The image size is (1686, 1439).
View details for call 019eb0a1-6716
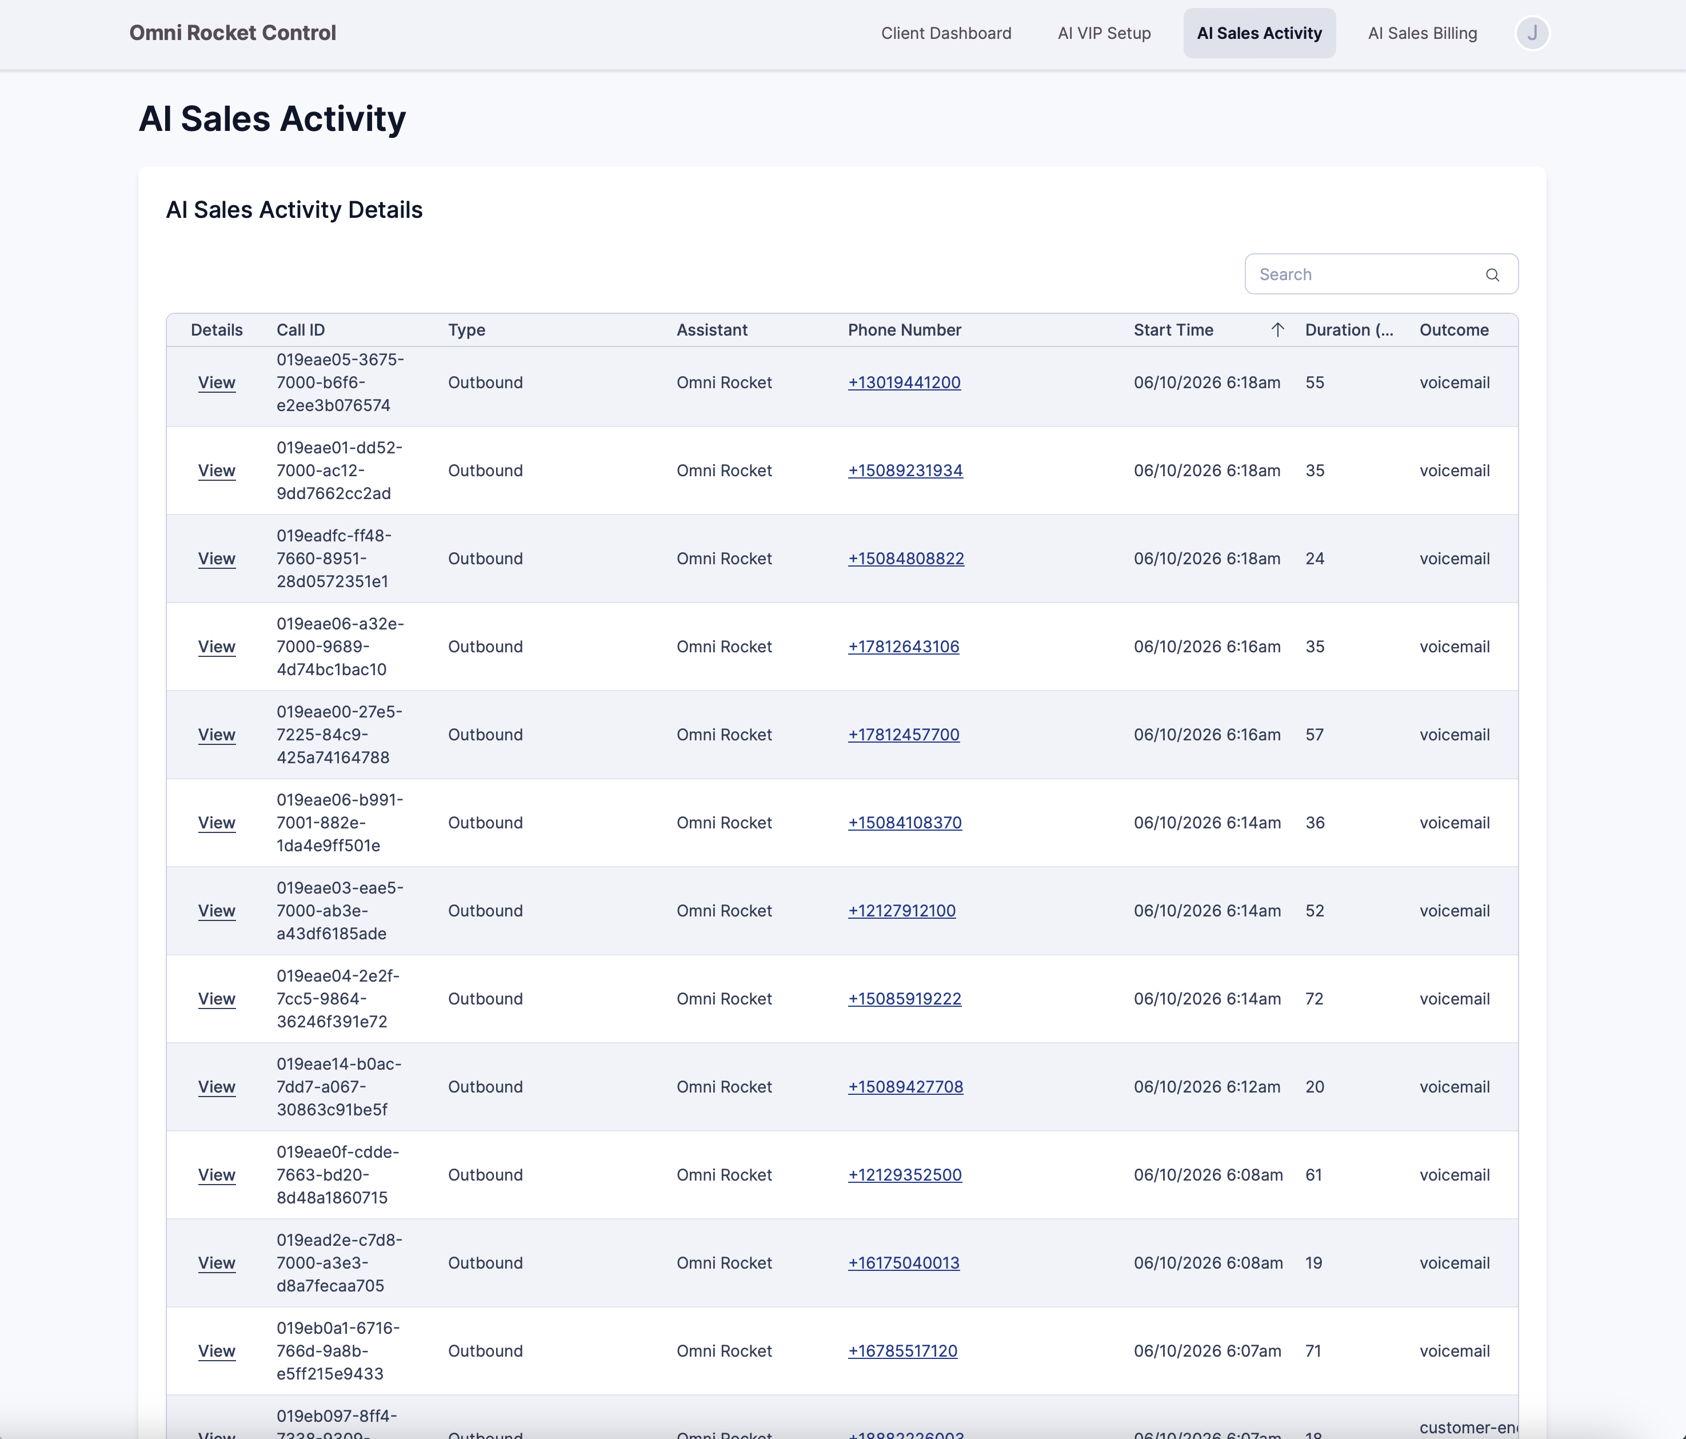point(217,1351)
